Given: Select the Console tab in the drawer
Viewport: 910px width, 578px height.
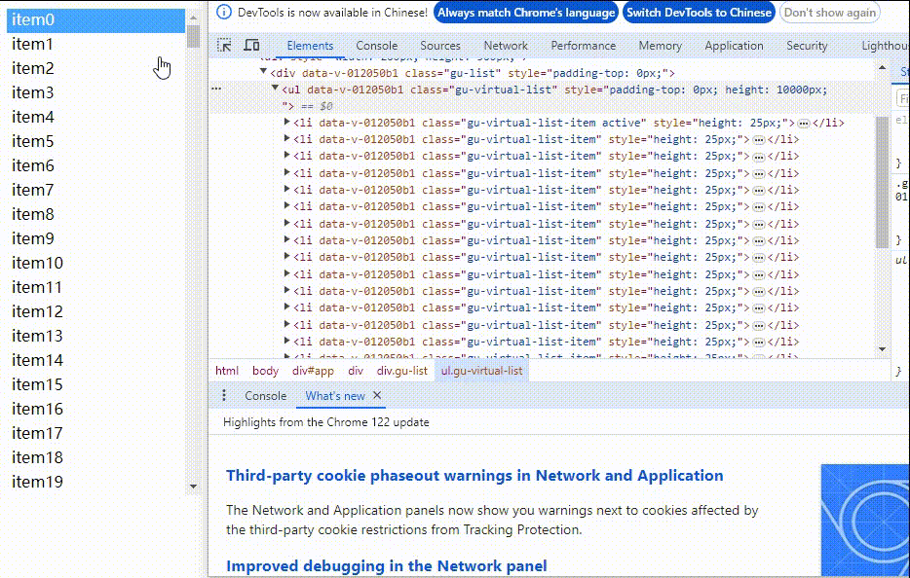Looking at the screenshot, I should click(265, 395).
